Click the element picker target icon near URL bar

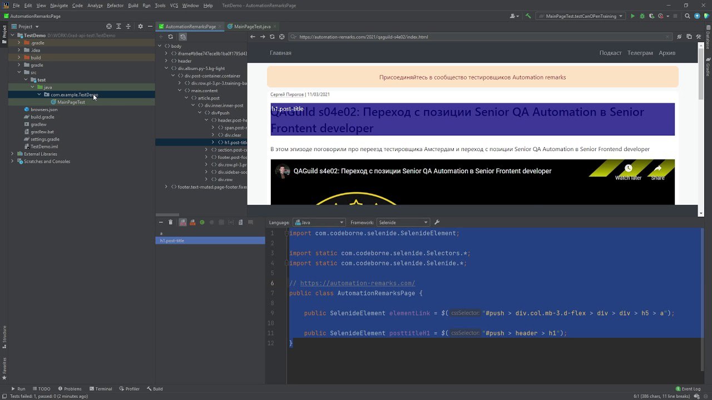click(x=282, y=37)
